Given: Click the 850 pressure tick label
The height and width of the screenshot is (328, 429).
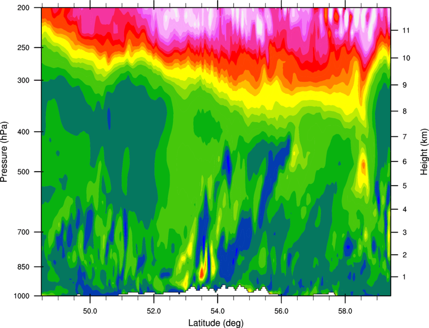Looking at the screenshot, I should pos(24,267).
